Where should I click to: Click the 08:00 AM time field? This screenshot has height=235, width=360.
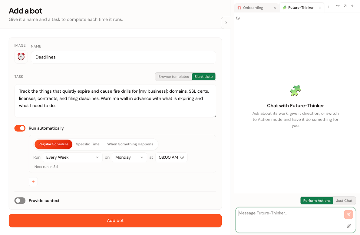pos(171,157)
